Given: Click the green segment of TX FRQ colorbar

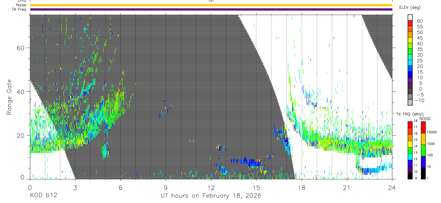Looking at the screenshot, I should pos(410,150).
